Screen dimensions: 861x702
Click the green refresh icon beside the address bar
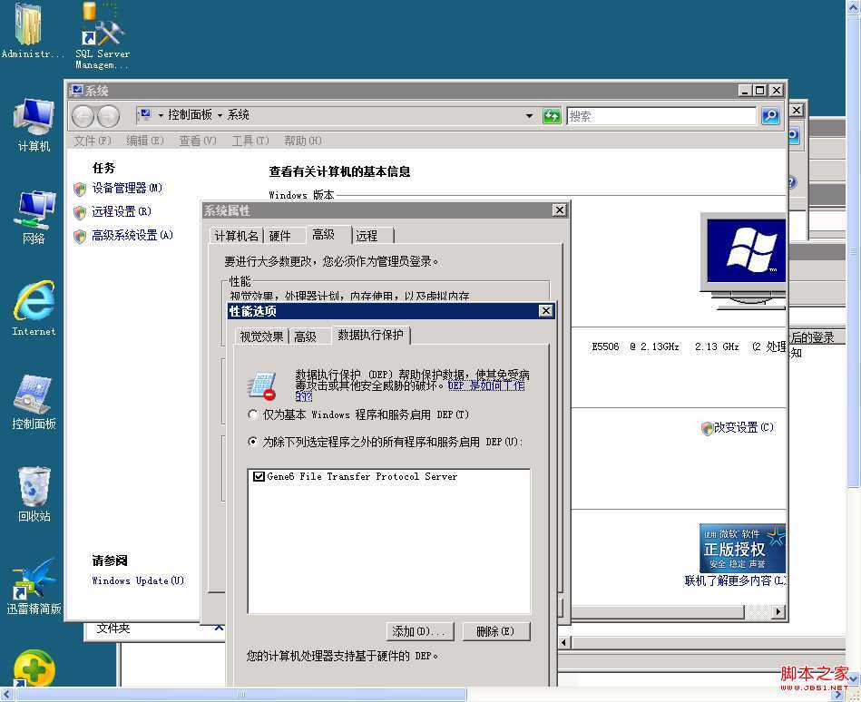pyautogui.click(x=552, y=115)
